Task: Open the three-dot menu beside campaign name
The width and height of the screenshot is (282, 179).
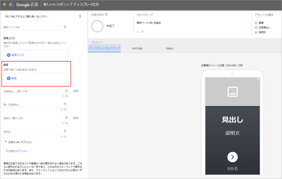Action: 80,16
